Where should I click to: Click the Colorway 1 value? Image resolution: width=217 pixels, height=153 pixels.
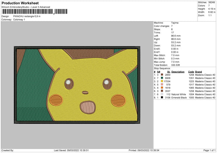pos(18,19)
